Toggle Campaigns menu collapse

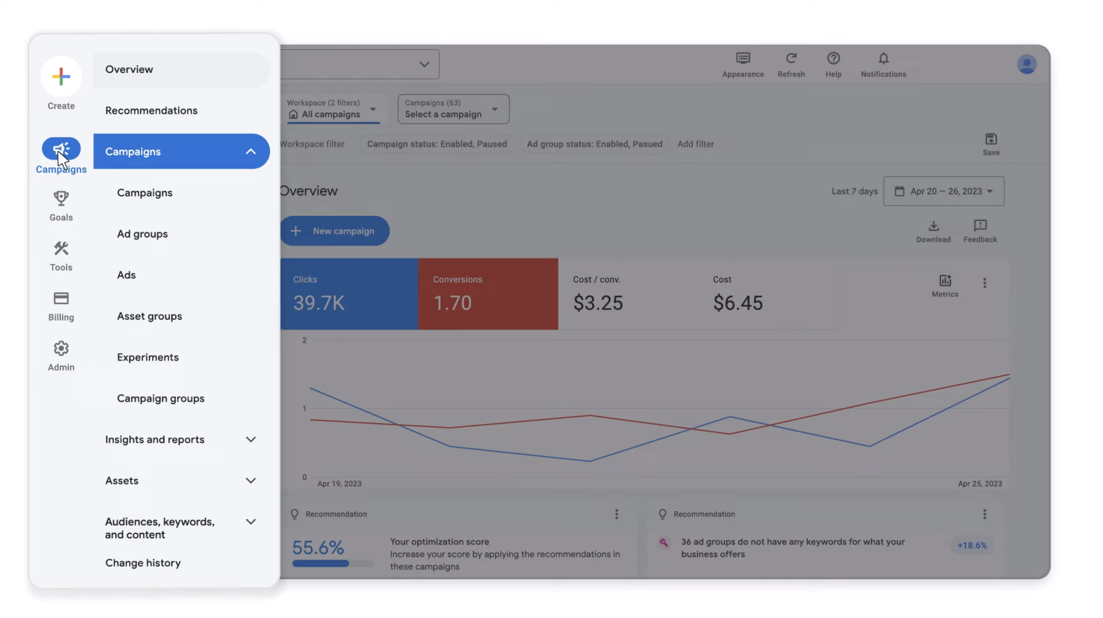(x=251, y=151)
